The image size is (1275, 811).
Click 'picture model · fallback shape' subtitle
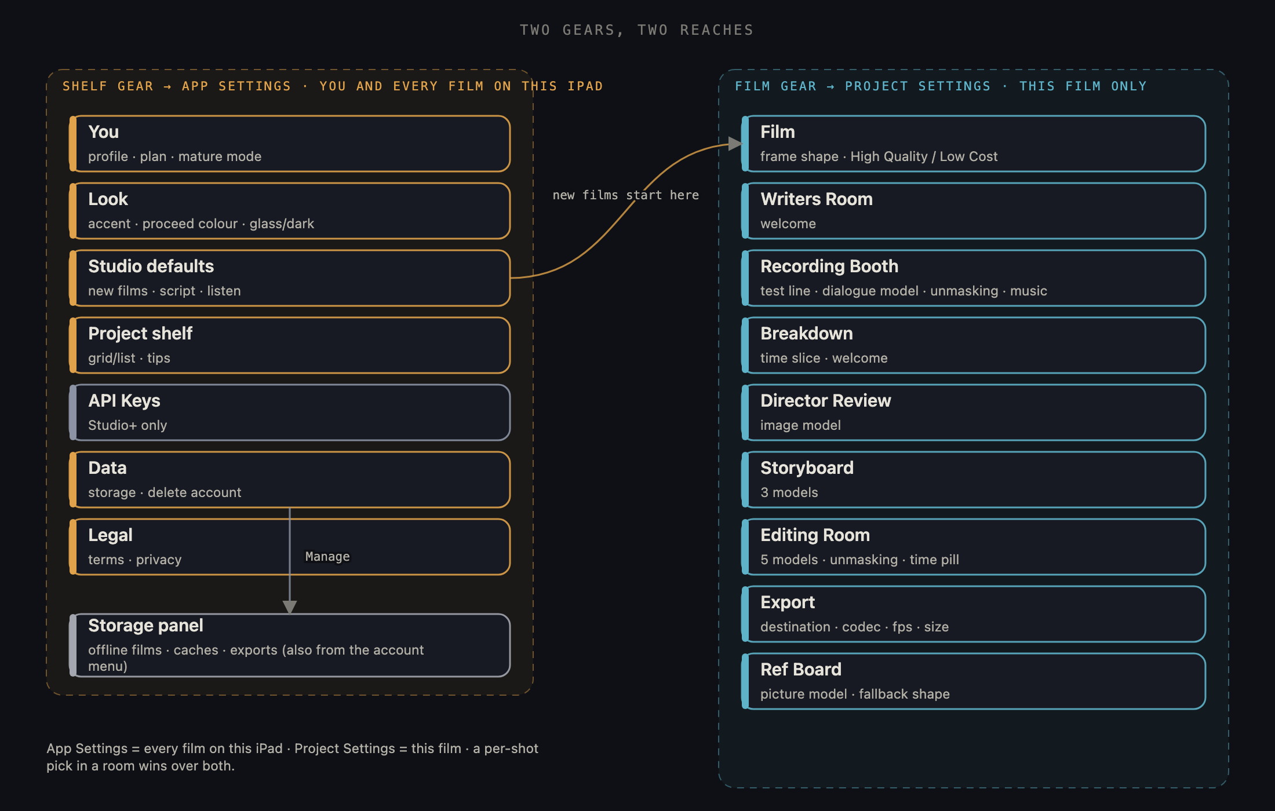point(855,694)
